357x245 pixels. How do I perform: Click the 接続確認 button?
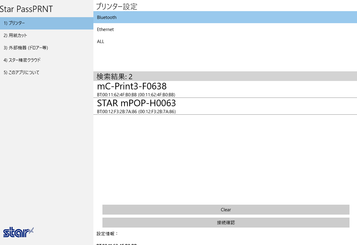(226, 223)
